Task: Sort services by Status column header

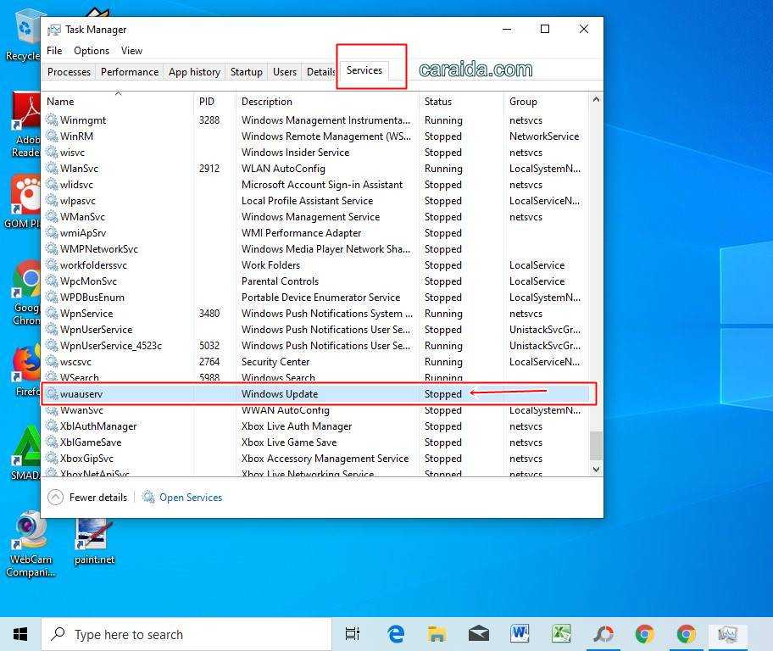Action: click(461, 101)
